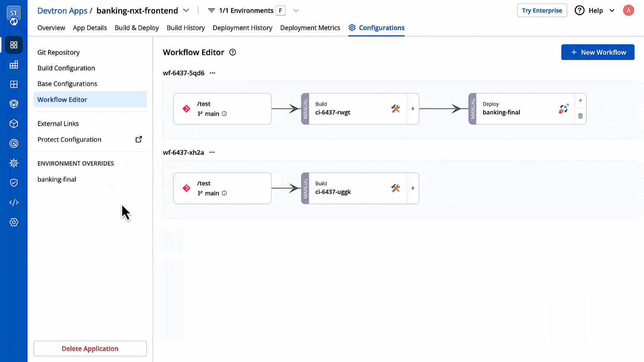Screen dimensions: 644x362
Task: Open the Help question mark icon
Action: 579,10
